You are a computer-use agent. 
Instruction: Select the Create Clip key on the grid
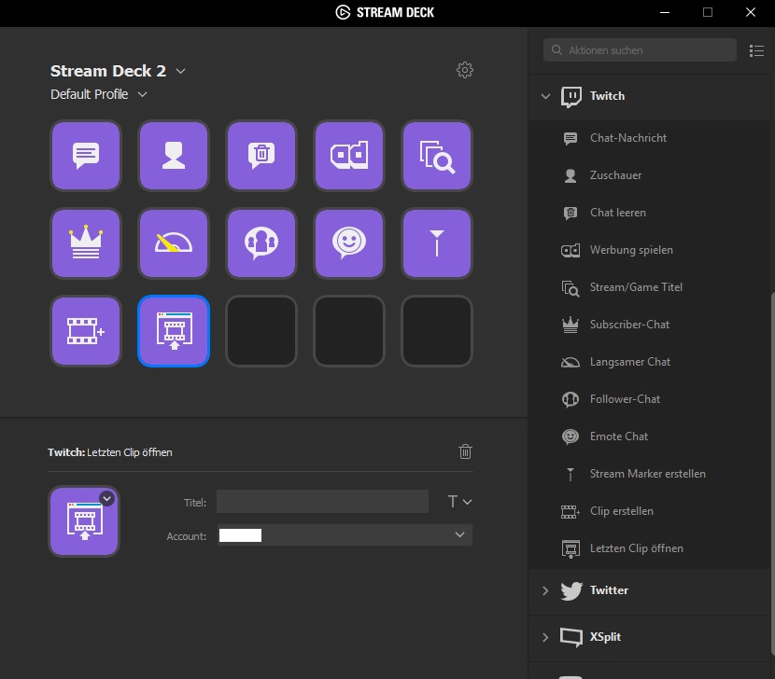pos(86,331)
